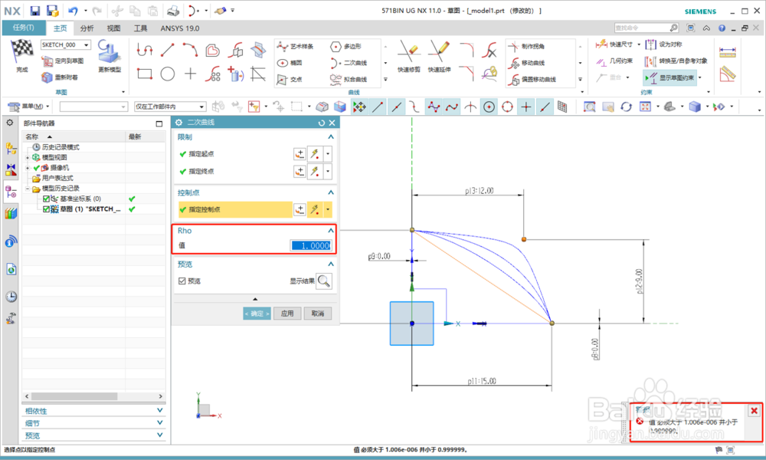This screenshot has height=460, width=766.
Task: Click the 重新附着 reattach button
Action: coord(60,77)
